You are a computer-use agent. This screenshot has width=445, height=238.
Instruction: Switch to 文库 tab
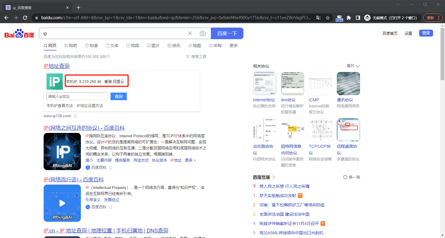pyautogui.click(x=112, y=46)
